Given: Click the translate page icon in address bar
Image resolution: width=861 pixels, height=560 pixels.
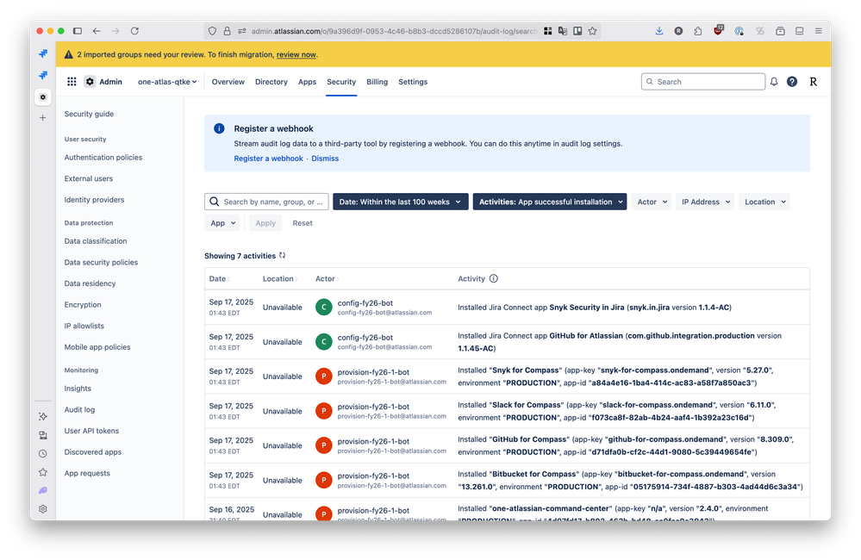Looking at the screenshot, I should (563, 31).
